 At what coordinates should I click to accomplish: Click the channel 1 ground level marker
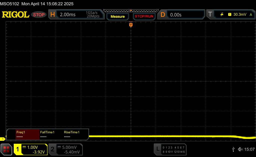[x=2, y=139]
